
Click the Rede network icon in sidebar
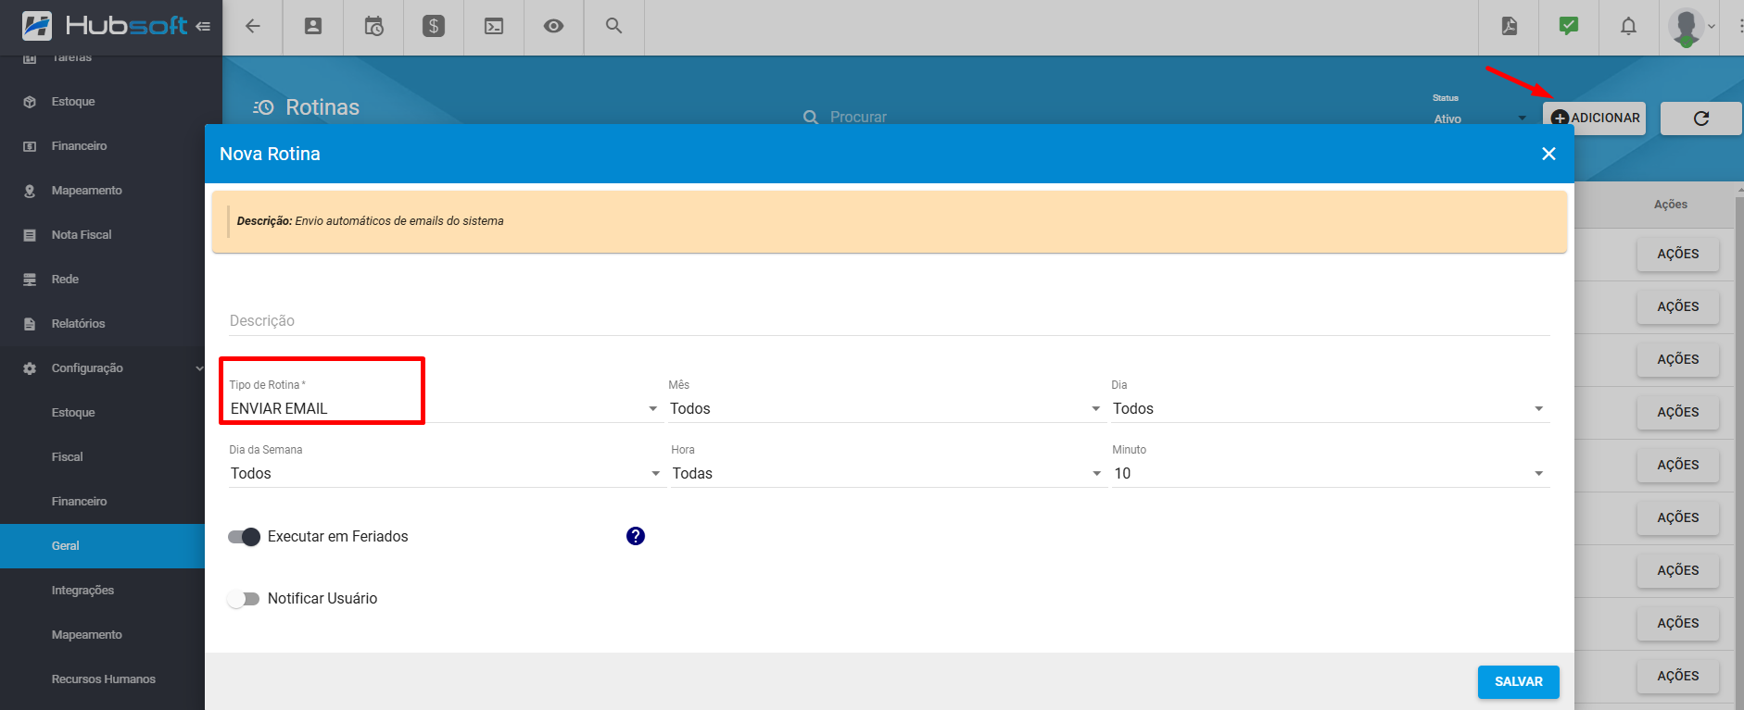30,280
